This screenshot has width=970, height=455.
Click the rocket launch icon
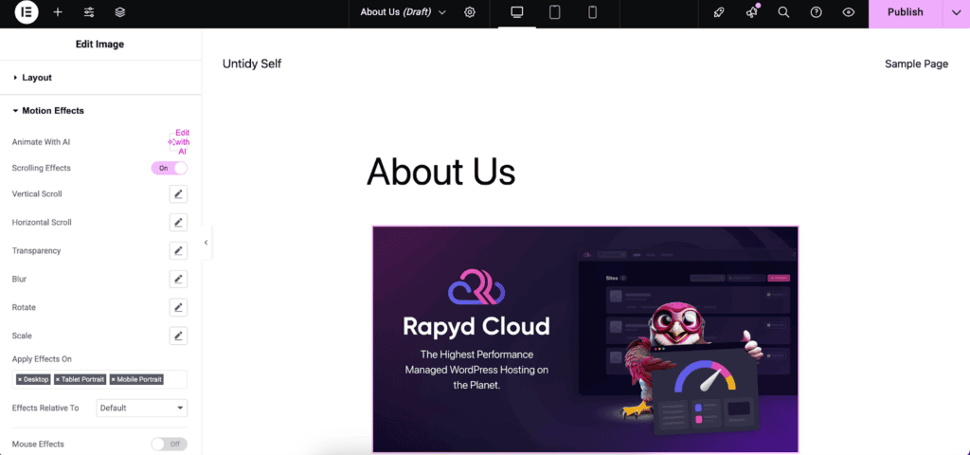(x=719, y=12)
